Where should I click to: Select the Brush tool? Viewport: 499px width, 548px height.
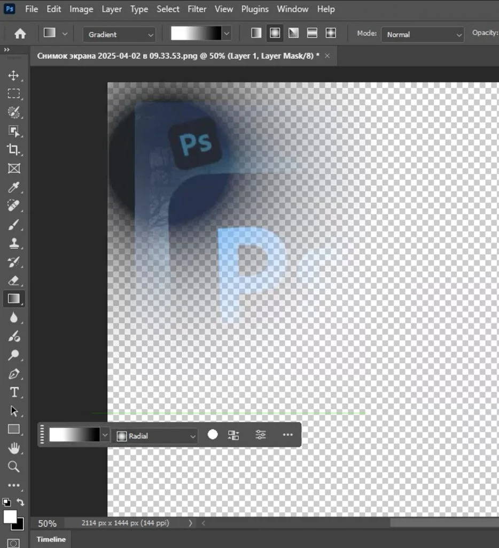[x=14, y=225]
